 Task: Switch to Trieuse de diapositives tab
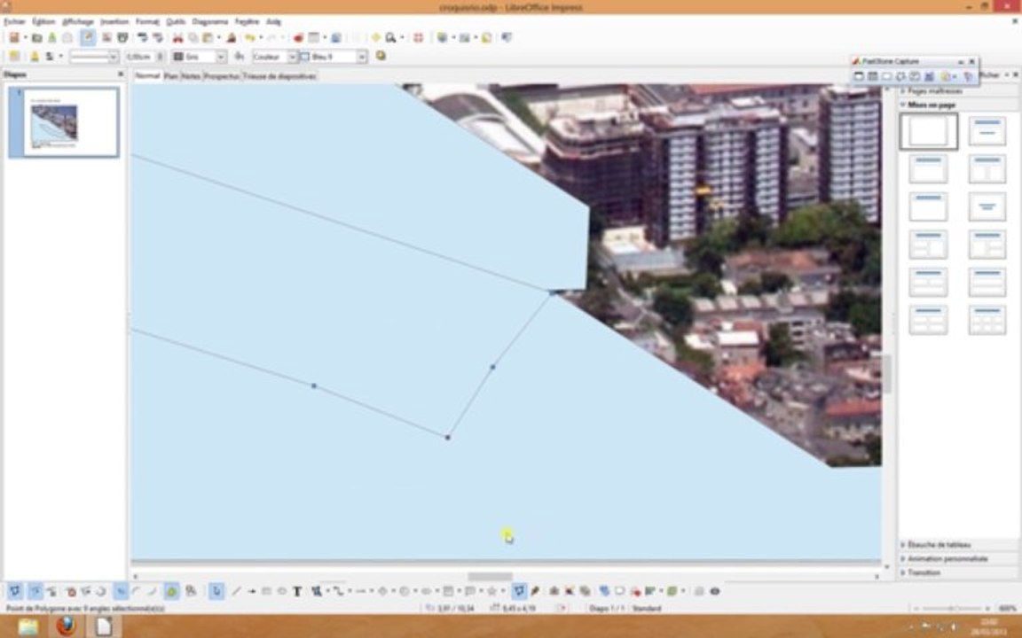click(x=279, y=76)
